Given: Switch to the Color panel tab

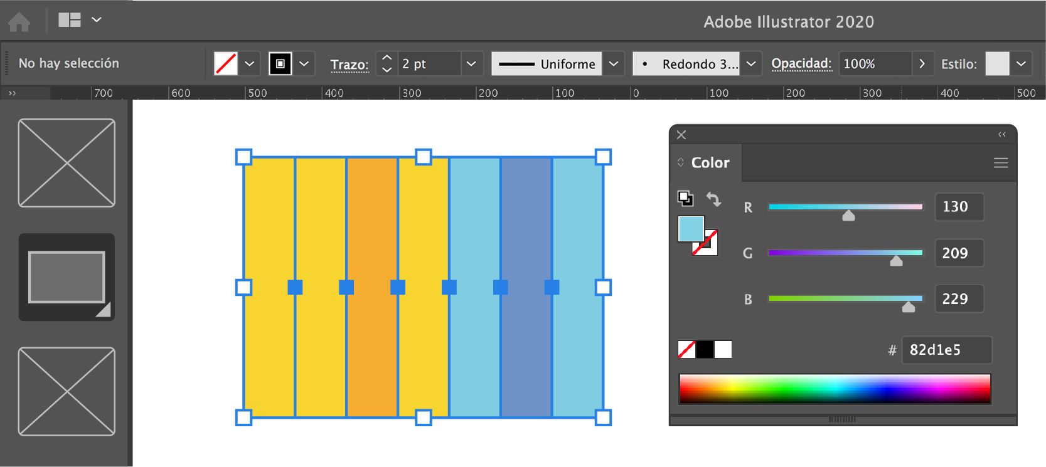Looking at the screenshot, I should click(710, 163).
